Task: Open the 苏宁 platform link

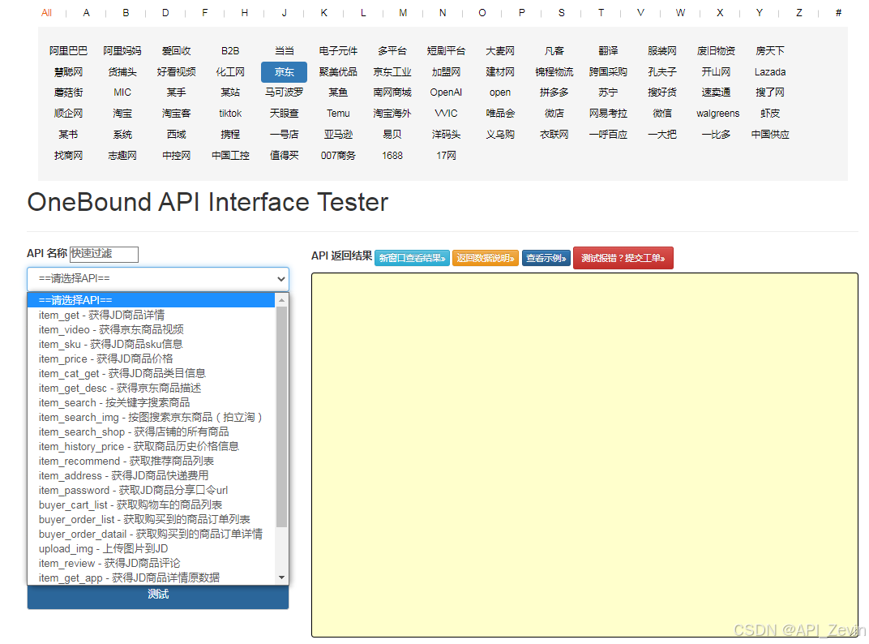Action: (608, 92)
